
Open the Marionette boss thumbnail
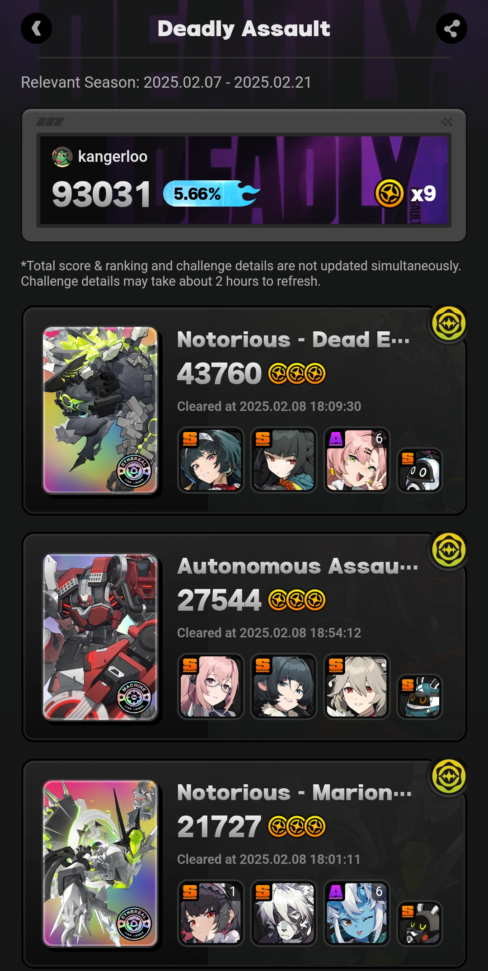(x=100, y=863)
